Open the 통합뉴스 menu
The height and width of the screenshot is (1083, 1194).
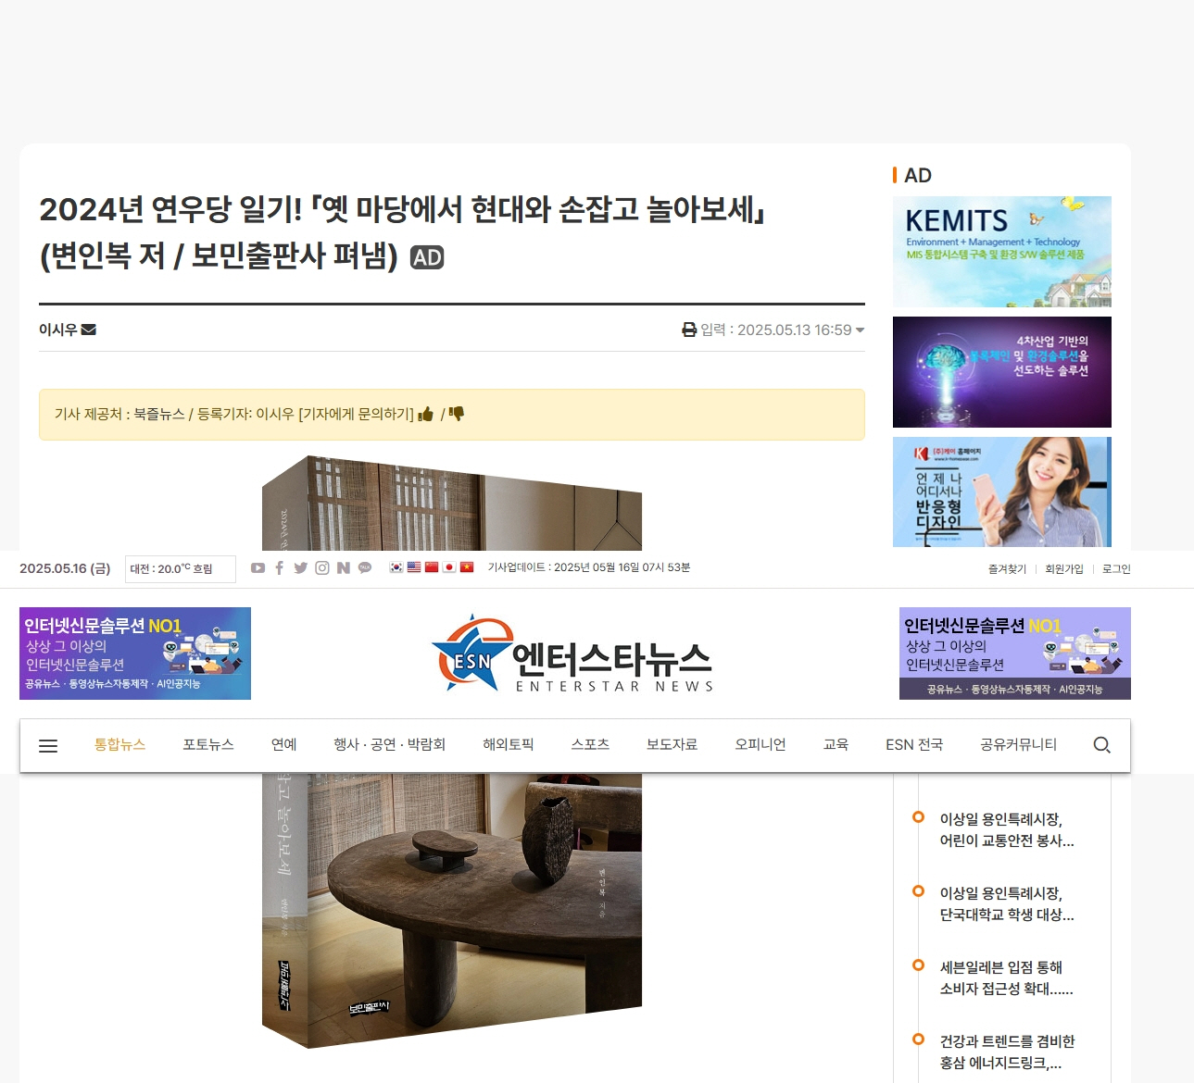[119, 744]
